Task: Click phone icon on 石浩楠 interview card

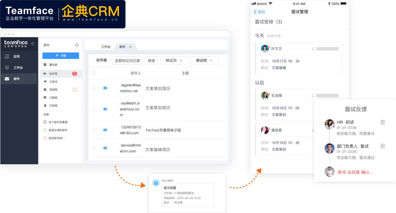Action: pos(313,96)
